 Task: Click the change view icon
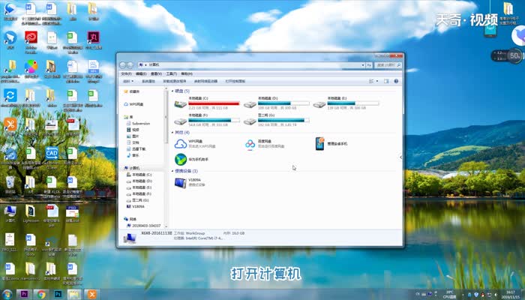point(371,81)
